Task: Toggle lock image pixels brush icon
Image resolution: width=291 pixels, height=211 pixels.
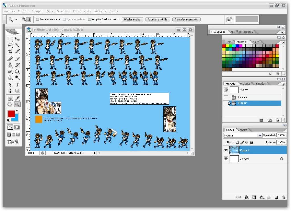Action: [x=242, y=142]
